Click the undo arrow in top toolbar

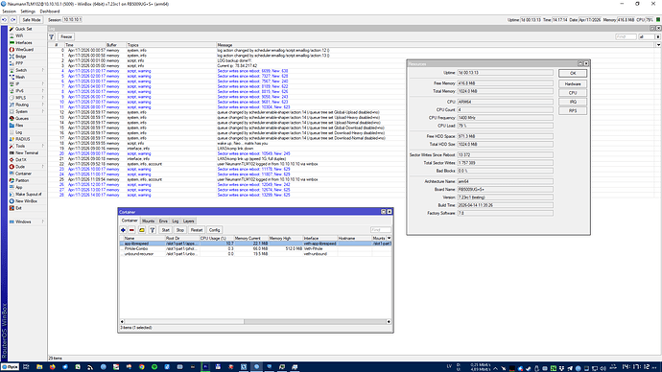[x=5, y=20]
